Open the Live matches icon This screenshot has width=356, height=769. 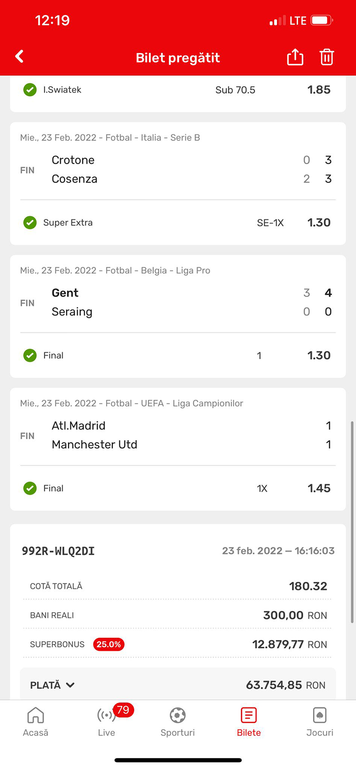point(106,716)
